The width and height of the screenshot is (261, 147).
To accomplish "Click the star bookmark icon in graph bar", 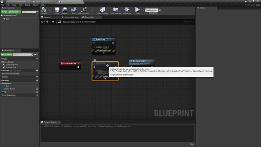I will (x=42, y=22).
